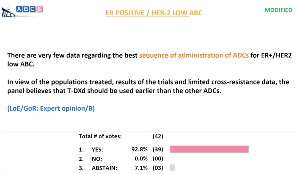Click the 7.1% percentage value

point(141,168)
